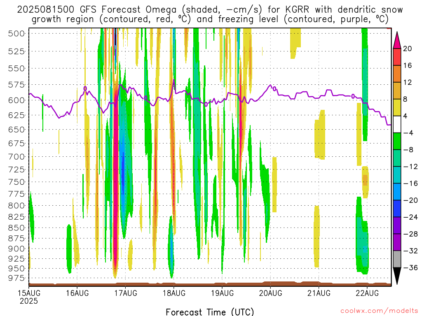The height and width of the screenshot is (316, 422).
Task: Click the 20AUG time axis label
Action: 270,293
